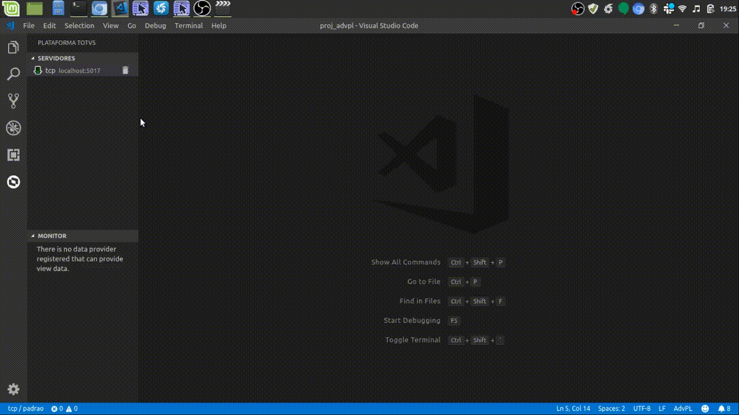Click the feedback smiley in status bar
This screenshot has width=739, height=415.
click(705, 409)
